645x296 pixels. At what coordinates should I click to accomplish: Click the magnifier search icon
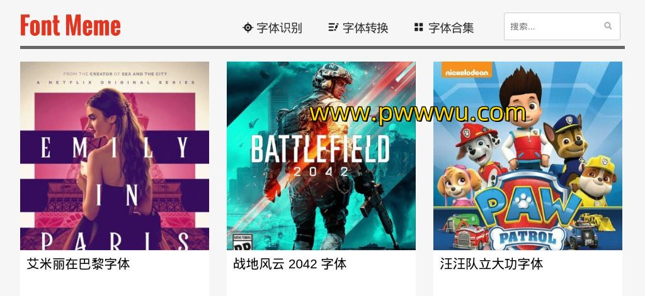(x=608, y=26)
